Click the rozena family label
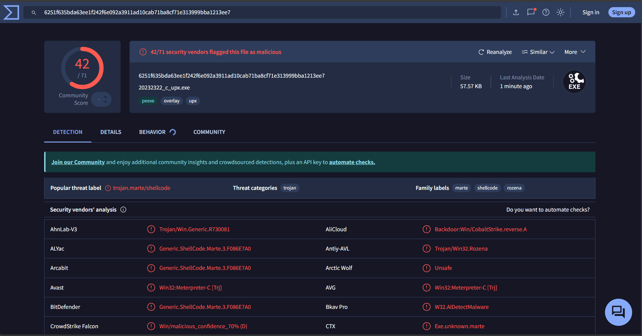The image size is (642, 336). pos(514,188)
